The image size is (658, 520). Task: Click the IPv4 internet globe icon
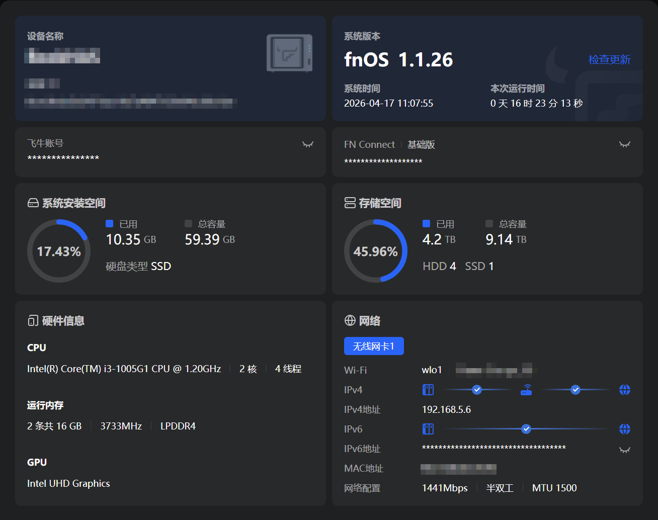click(625, 390)
